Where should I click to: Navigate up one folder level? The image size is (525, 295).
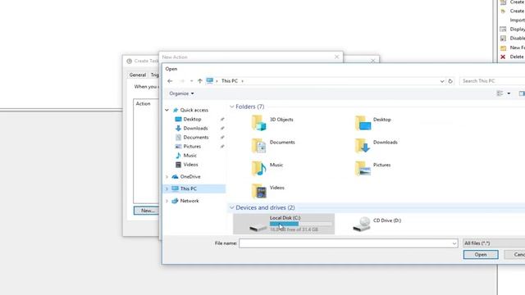(200, 81)
